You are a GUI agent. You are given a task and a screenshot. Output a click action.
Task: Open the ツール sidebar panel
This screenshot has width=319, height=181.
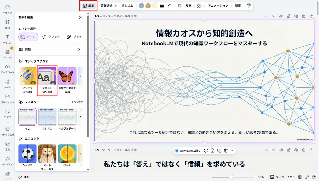pos(7,84)
